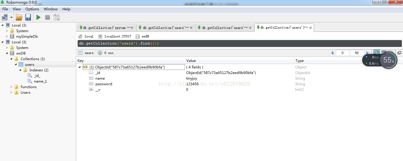403x161 pixels.
Task: Close the getCollection('system. tab
Action: click(132, 28)
